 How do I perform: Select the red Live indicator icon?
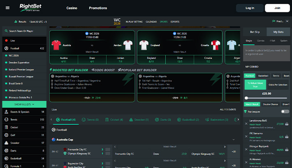pos(6,41)
